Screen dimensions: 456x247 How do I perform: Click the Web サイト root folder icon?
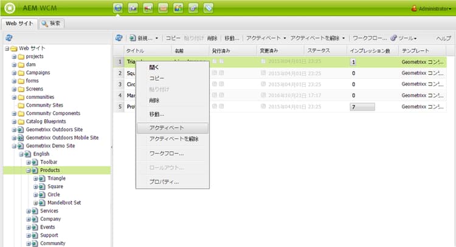[13, 49]
